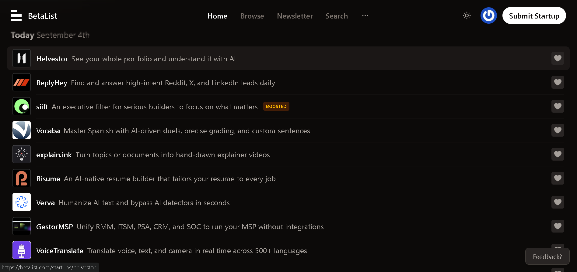
Task: Like Verva with the heart button
Action: point(558,202)
